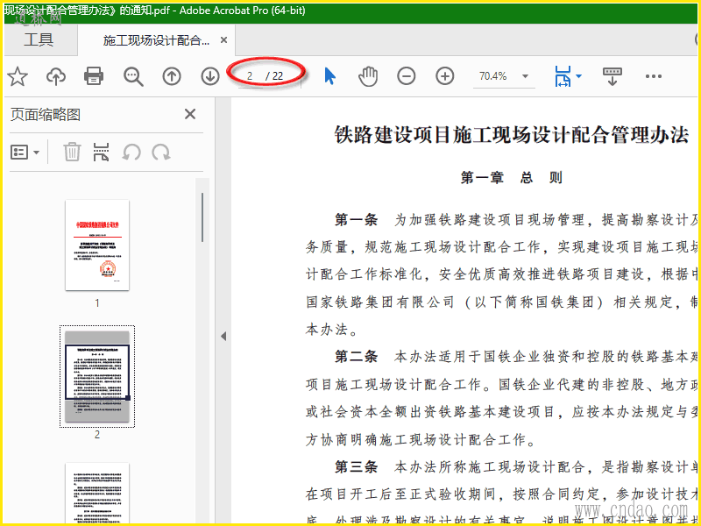This screenshot has width=701, height=526.
Task: Click the 第二条 article label
Action: coord(357,357)
